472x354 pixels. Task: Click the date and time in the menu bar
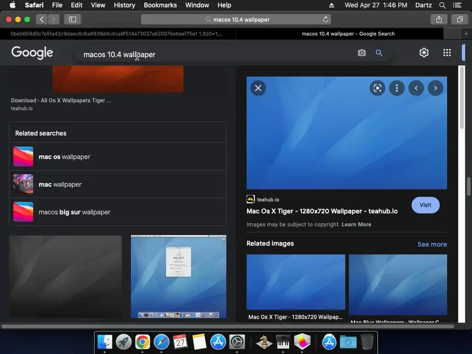(x=376, y=5)
